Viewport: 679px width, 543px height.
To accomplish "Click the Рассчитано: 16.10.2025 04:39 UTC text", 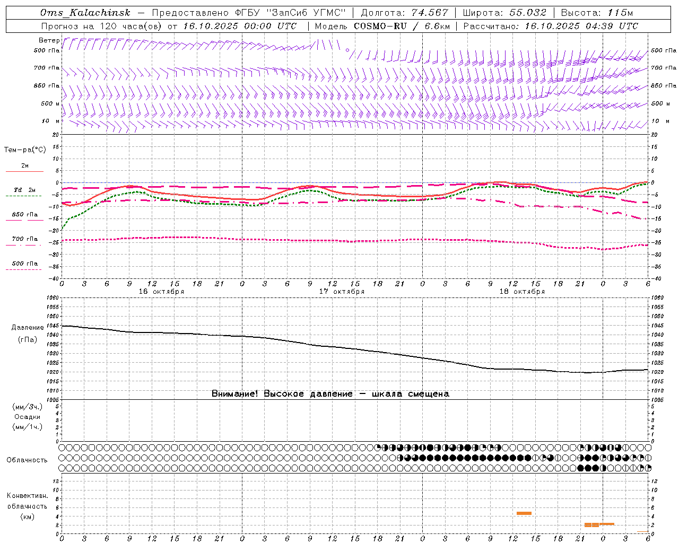I will (551, 26).
